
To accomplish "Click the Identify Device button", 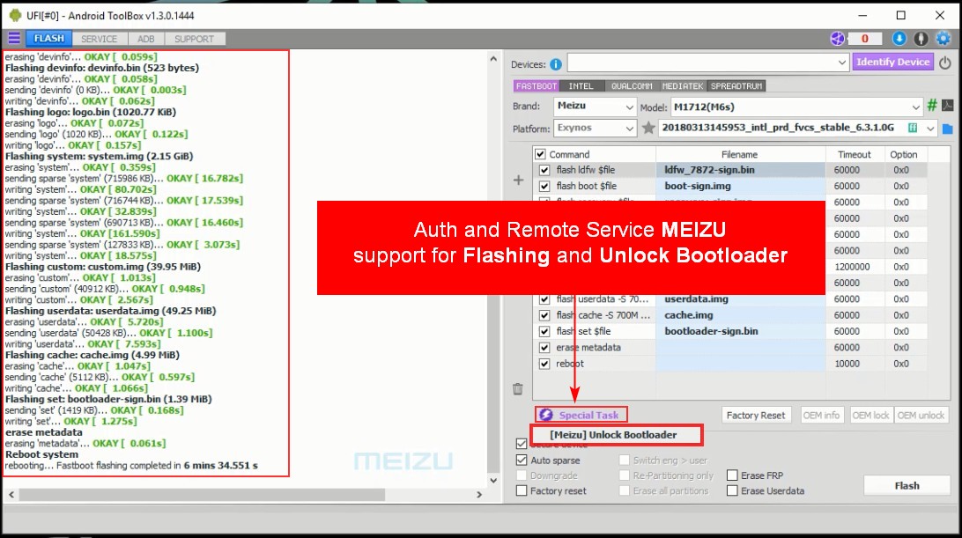I will [892, 62].
